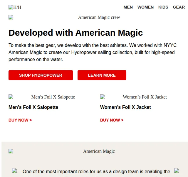188x177 pixels.
Task: Open the WOMEN navigation menu
Action: coord(145,7)
